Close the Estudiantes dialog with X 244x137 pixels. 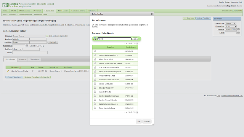152,14
